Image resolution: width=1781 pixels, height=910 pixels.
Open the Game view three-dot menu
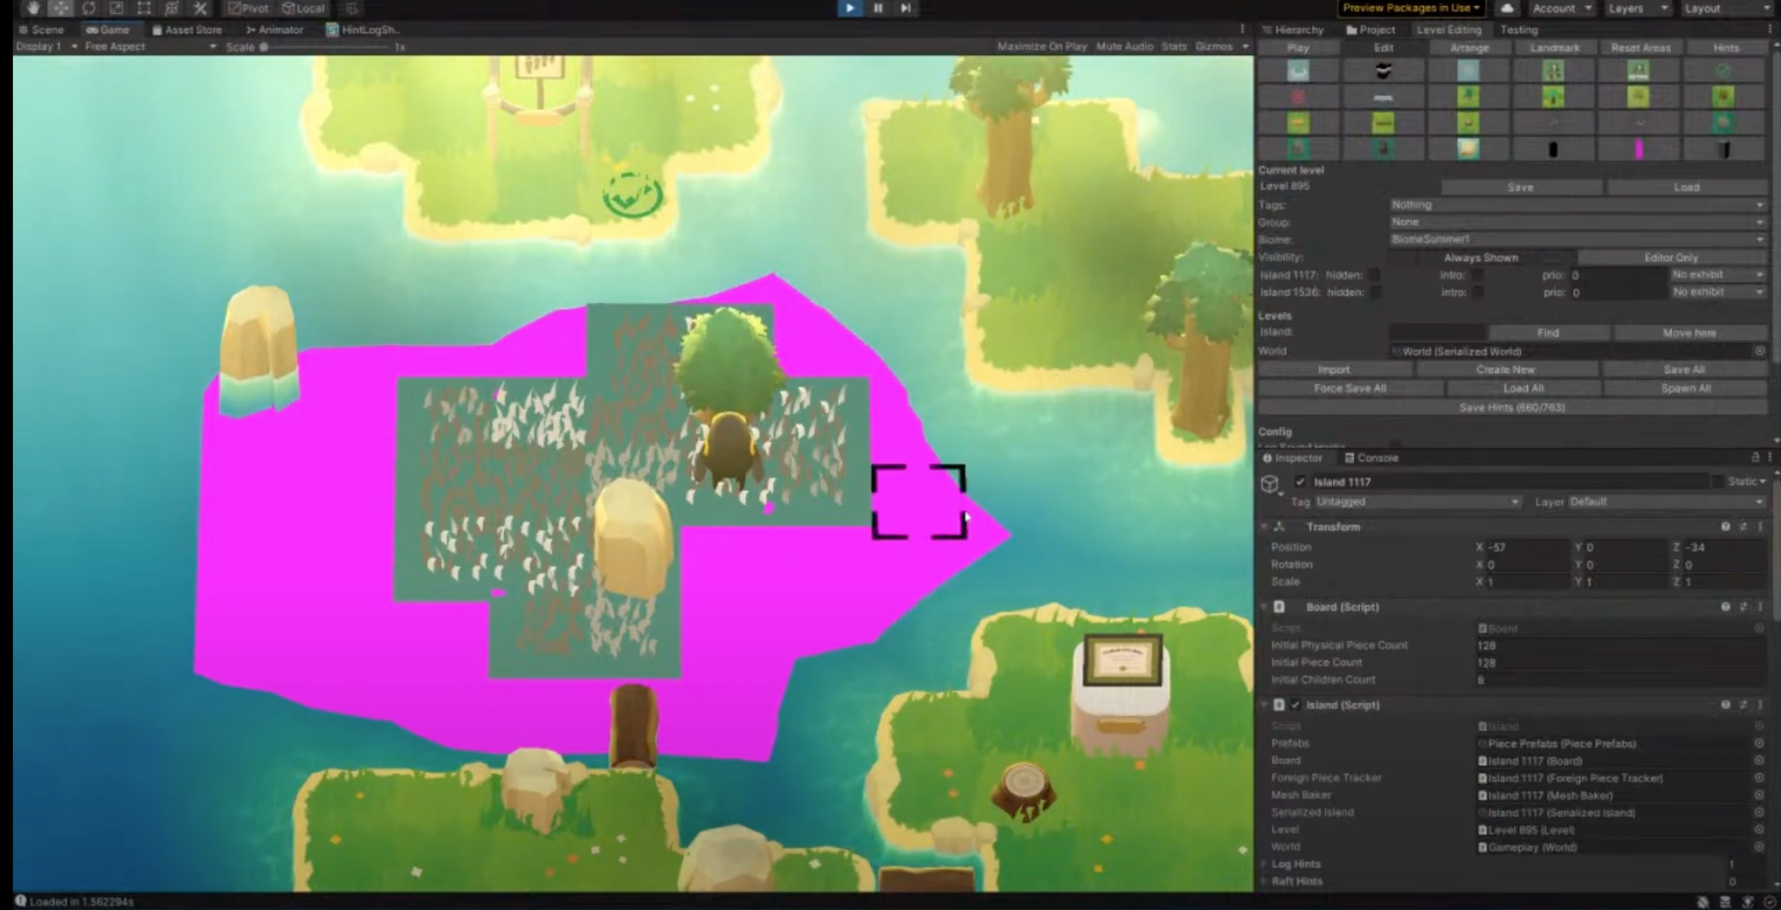[x=1242, y=29]
